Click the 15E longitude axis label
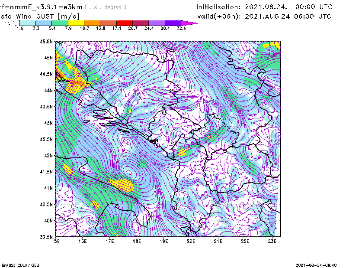The image size is (346, 268). [55, 241]
